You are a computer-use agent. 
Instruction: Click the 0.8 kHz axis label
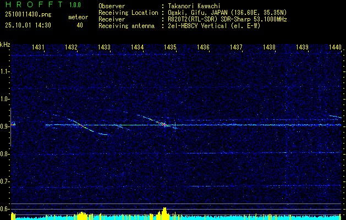[x=4, y=154]
